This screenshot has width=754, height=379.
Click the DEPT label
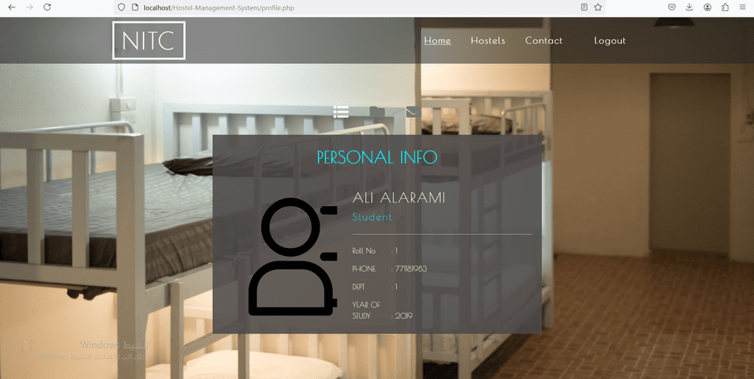[359, 287]
